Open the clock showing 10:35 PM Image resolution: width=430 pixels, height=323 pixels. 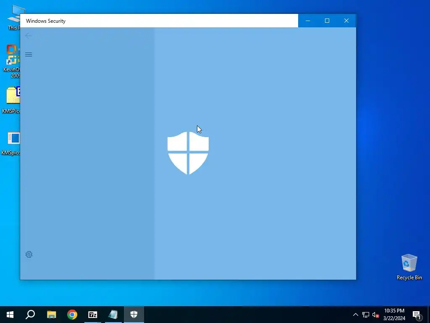(x=394, y=315)
